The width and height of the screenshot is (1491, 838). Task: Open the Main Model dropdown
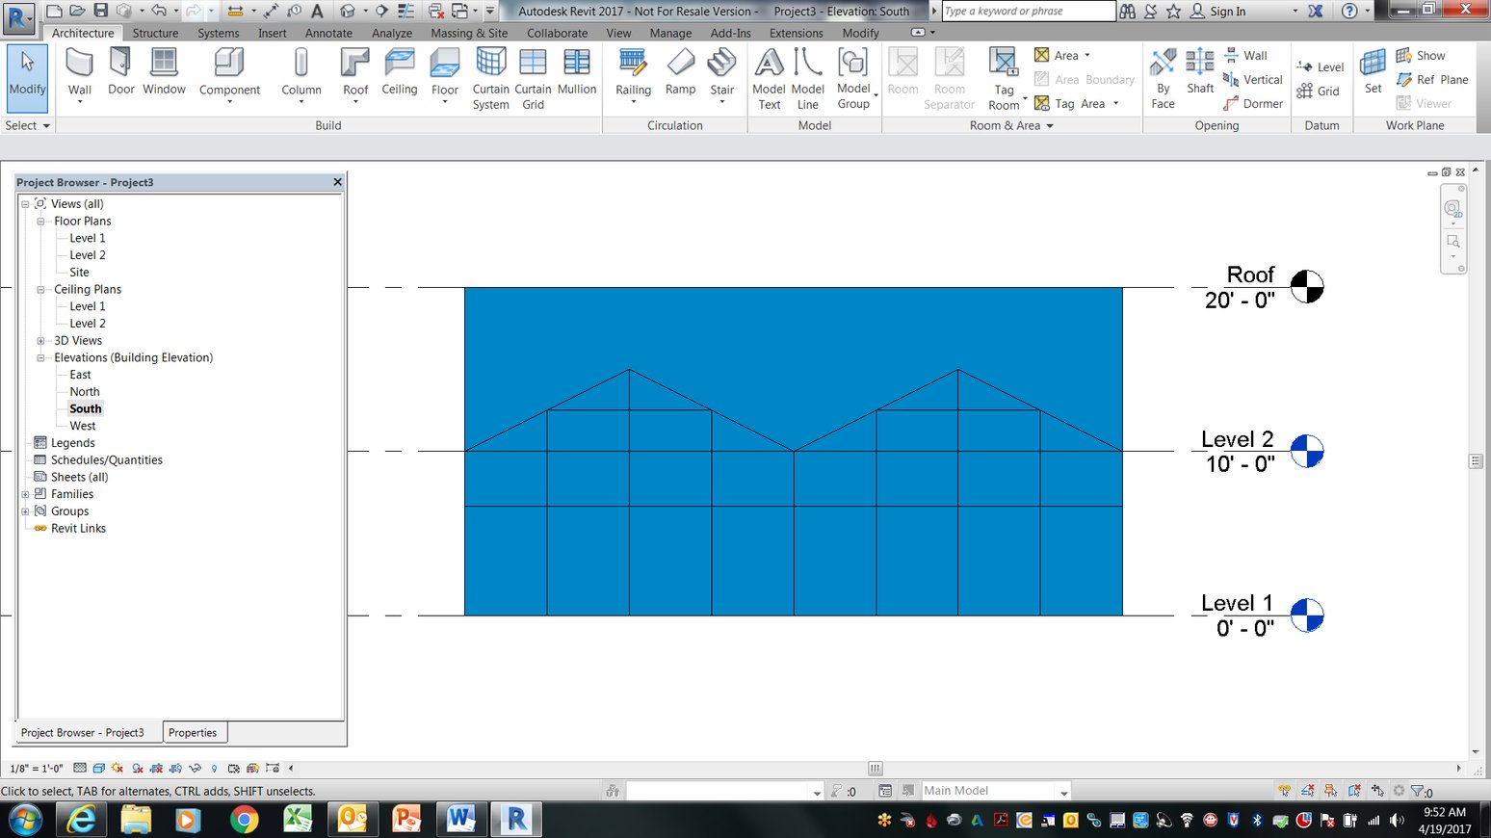pos(1062,790)
